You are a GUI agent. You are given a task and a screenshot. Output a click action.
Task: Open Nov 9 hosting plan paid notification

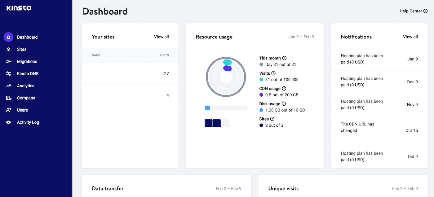click(379, 105)
